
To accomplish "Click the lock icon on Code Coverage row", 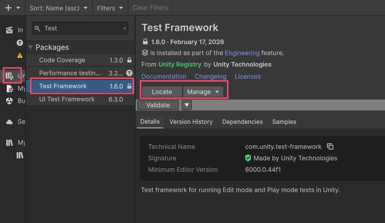I will pos(129,60).
